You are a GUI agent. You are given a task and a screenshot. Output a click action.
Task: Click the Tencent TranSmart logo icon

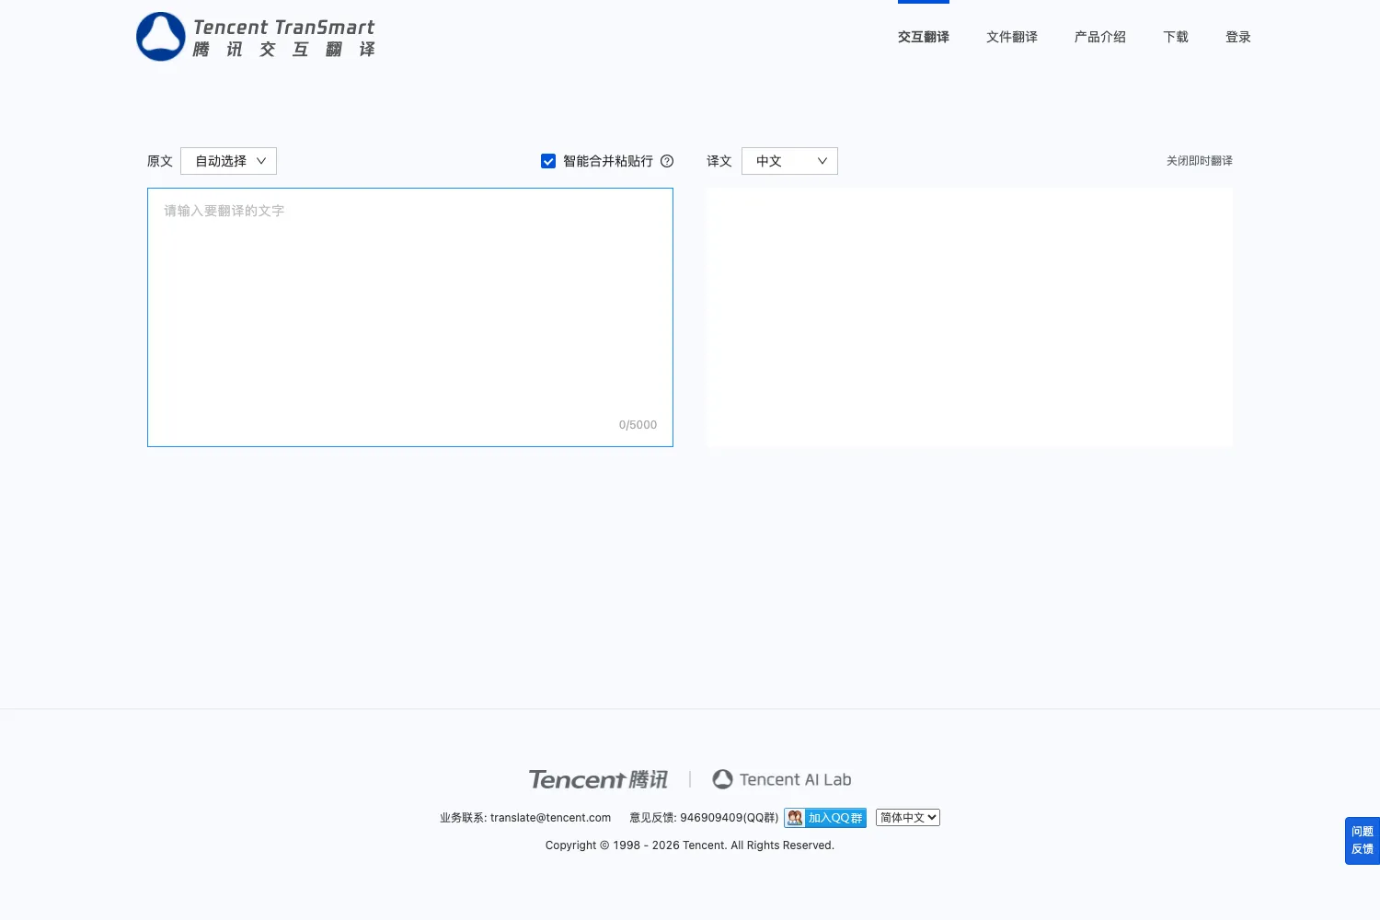point(161,37)
